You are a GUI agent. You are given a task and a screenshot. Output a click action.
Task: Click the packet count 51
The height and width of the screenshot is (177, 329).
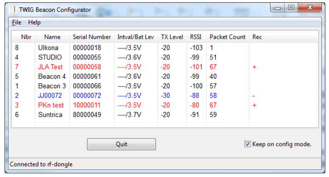tap(213, 57)
